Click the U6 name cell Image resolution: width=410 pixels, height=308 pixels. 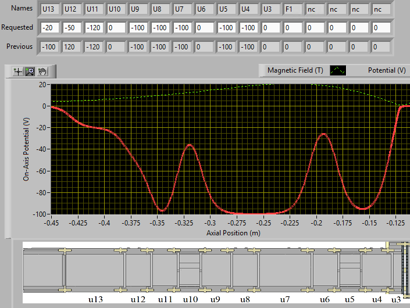click(205, 9)
